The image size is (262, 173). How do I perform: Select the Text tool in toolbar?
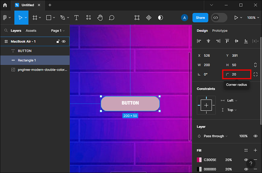click(x=76, y=18)
